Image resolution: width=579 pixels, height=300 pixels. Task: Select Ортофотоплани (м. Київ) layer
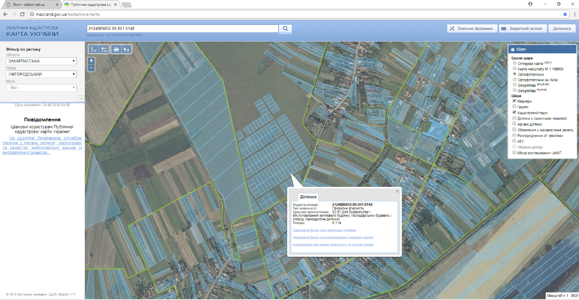(x=515, y=80)
